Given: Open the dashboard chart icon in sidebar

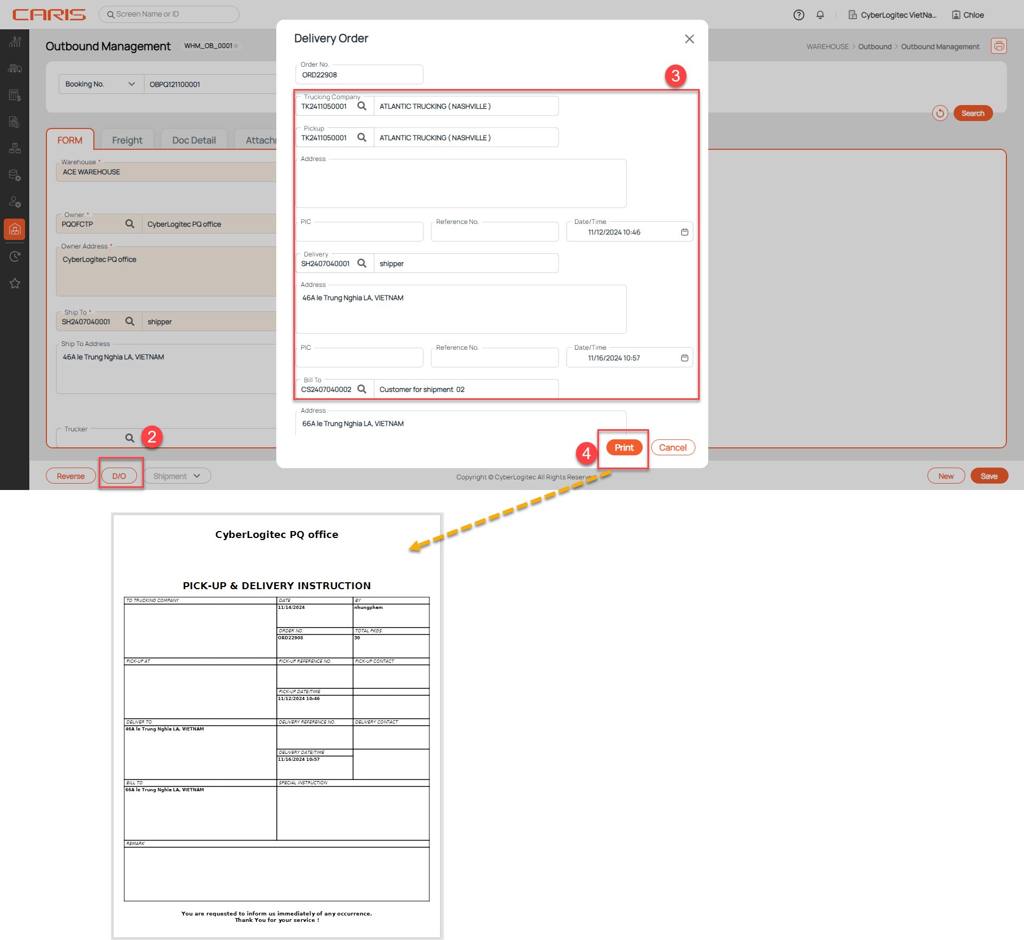Looking at the screenshot, I should (x=15, y=42).
